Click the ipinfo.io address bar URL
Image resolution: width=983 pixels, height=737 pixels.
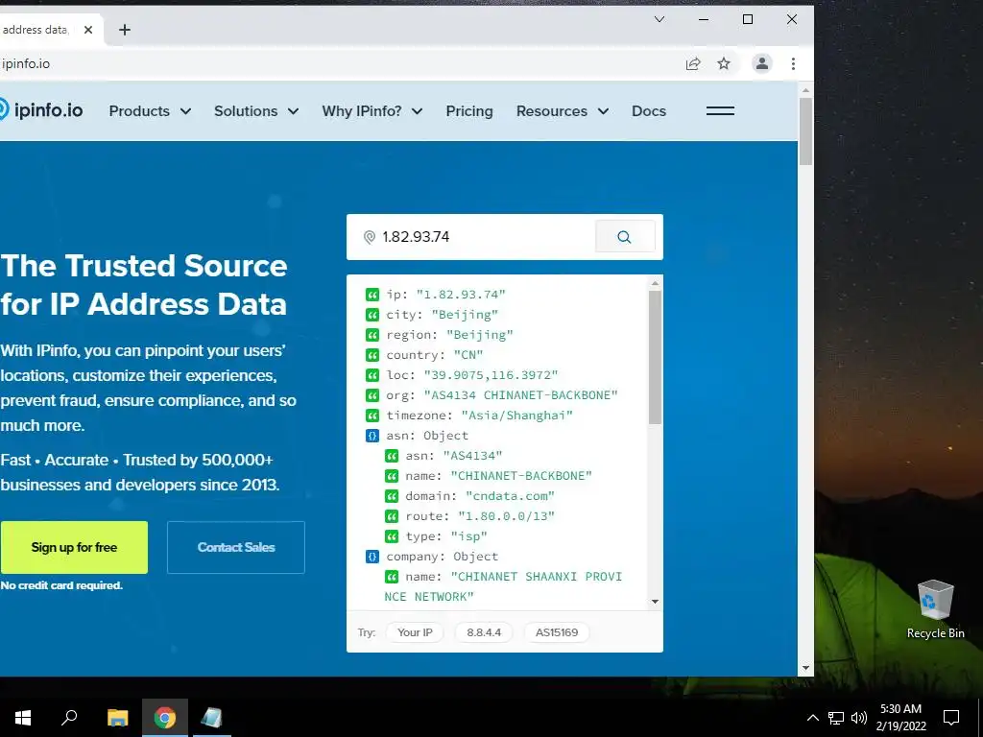26,63
